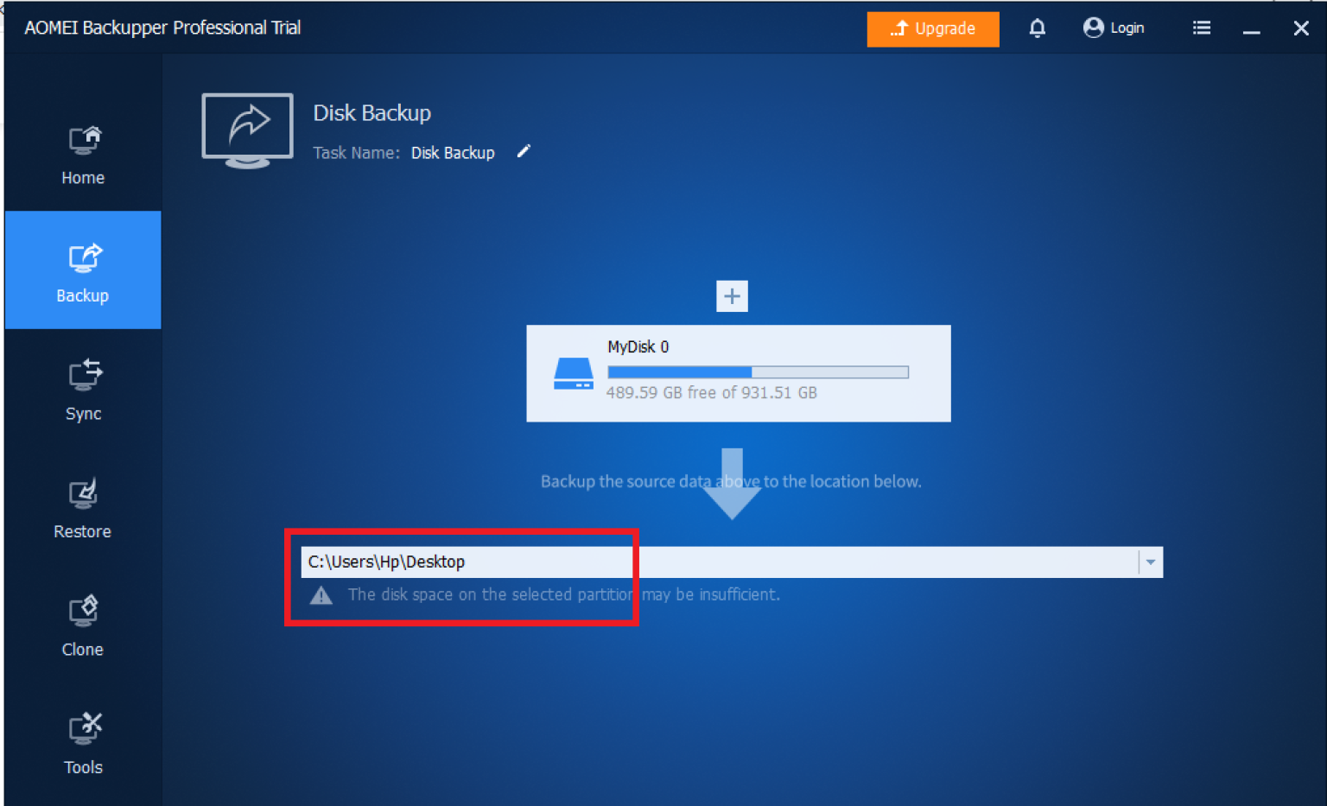1327x806 pixels.
Task: Open the hamburger menu list icon
Action: click(1201, 29)
